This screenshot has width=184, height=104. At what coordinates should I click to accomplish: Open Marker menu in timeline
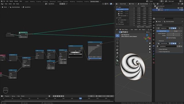pos(23,96)
